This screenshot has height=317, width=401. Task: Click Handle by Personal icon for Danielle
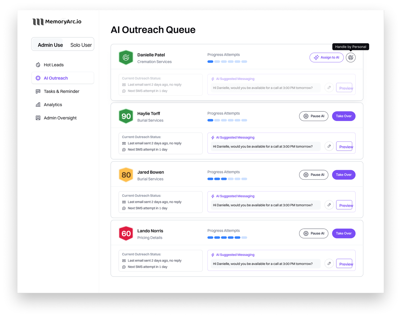point(350,58)
